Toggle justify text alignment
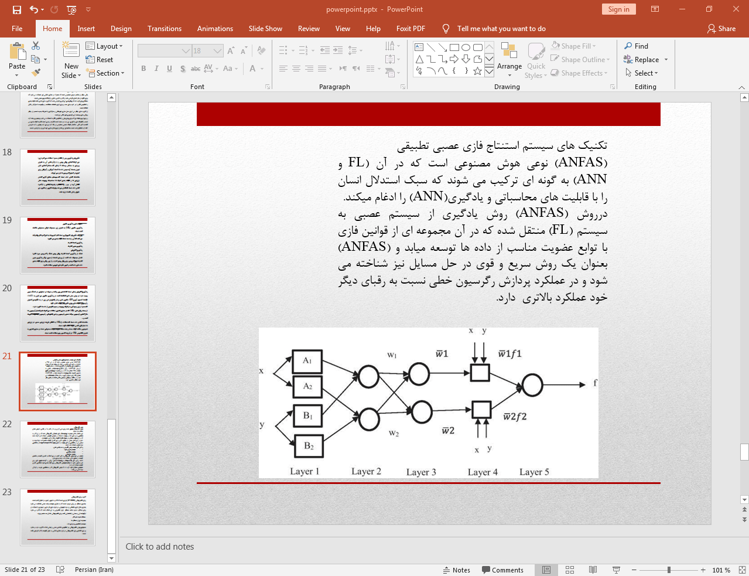Screen dimensions: 749x576 (x=322, y=69)
